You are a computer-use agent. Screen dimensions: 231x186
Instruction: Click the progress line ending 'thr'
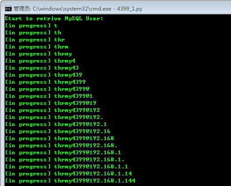tap(35, 40)
